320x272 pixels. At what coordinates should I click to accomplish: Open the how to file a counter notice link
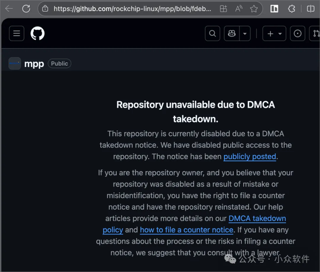[x=187, y=230]
